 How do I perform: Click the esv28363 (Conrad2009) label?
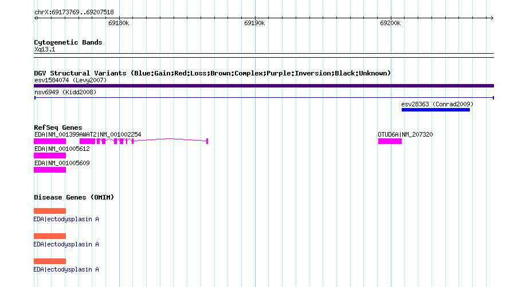click(x=437, y=104)
